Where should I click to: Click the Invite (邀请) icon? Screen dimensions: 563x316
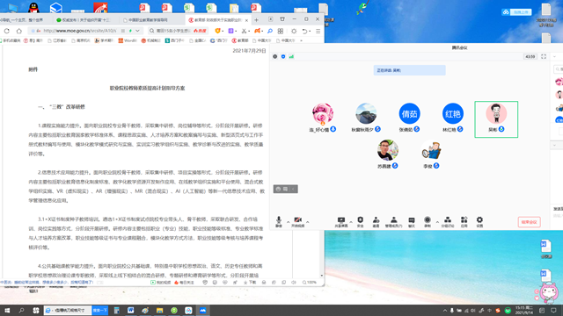tap(376, 222)
